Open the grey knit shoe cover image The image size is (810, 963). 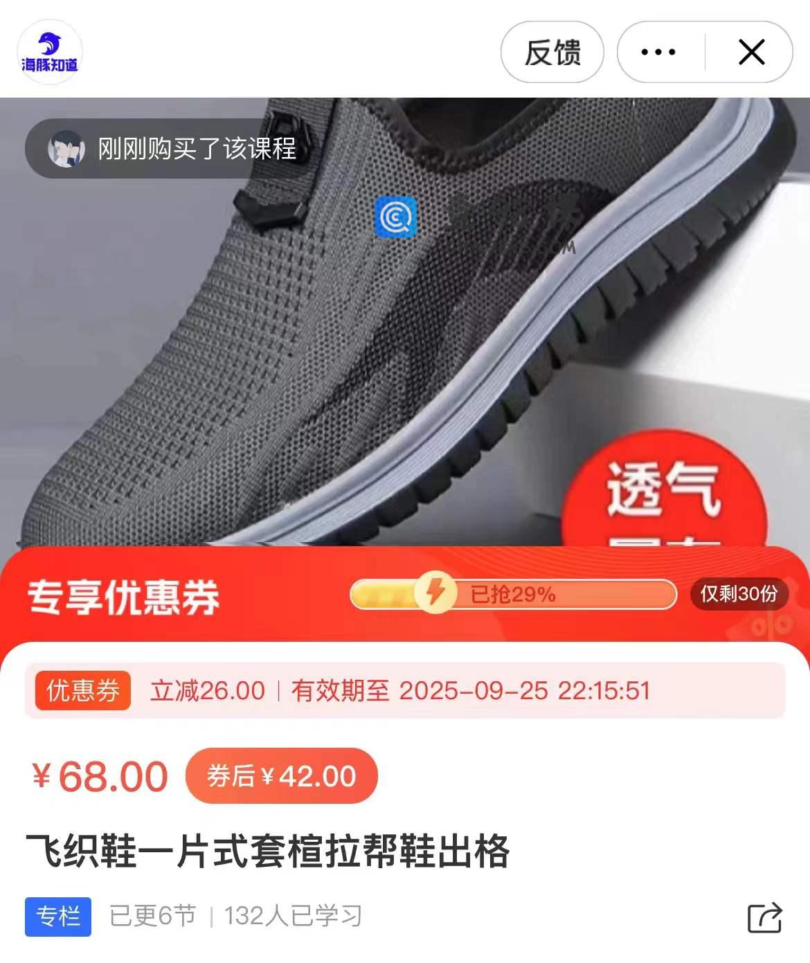pyautogui.click(x=405, y=322)
